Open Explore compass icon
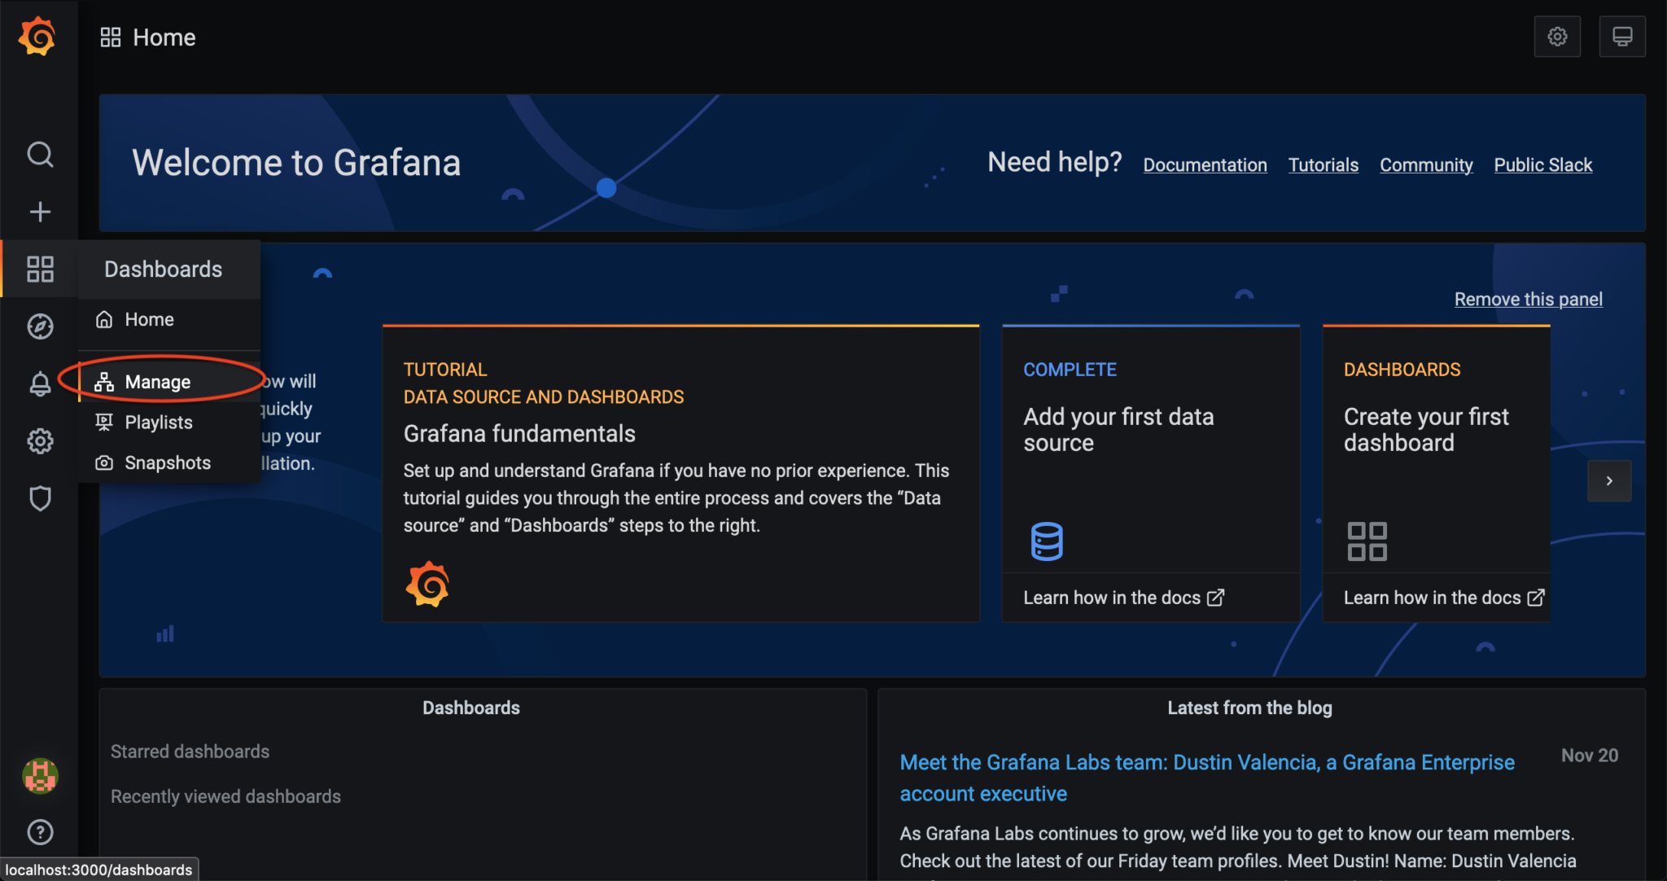The height and width of the screenshot is (881, 1667). [40, 327]
